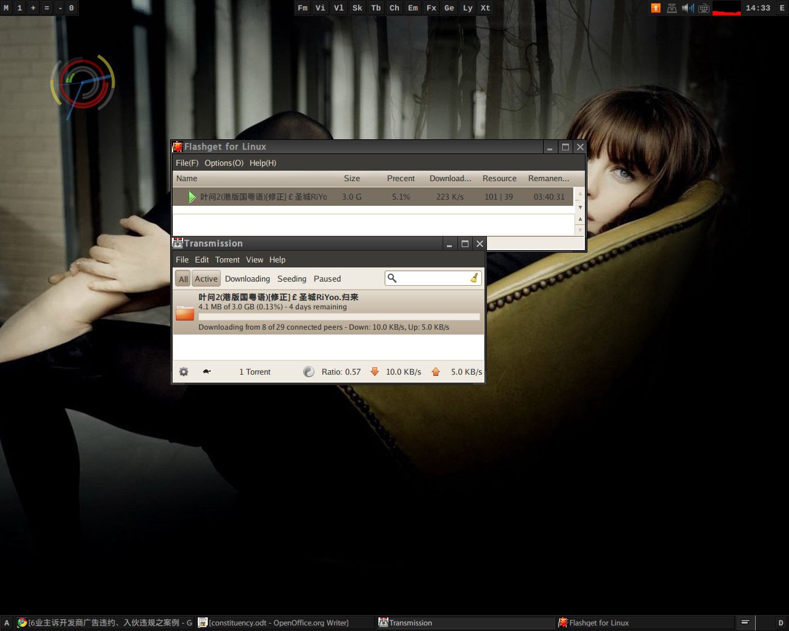Open the Transmission Edit menu
Screen dimensions: 789x631
point(202,259)
